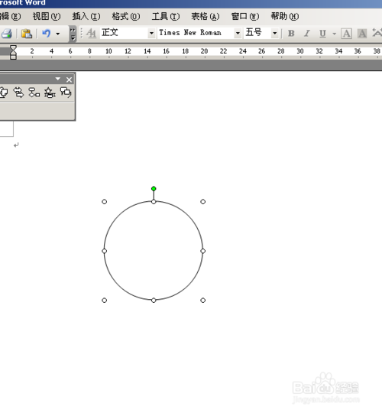Select the Block Arrows AutoShapes icon
Viewport: 382px width, 413px height.
(x=18, y=93)
